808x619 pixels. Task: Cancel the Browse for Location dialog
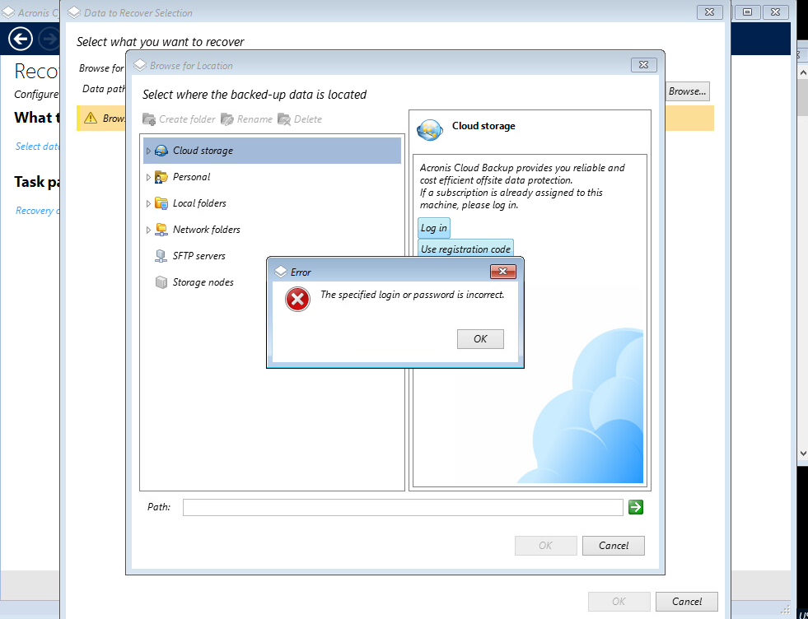tap(613, 545)
